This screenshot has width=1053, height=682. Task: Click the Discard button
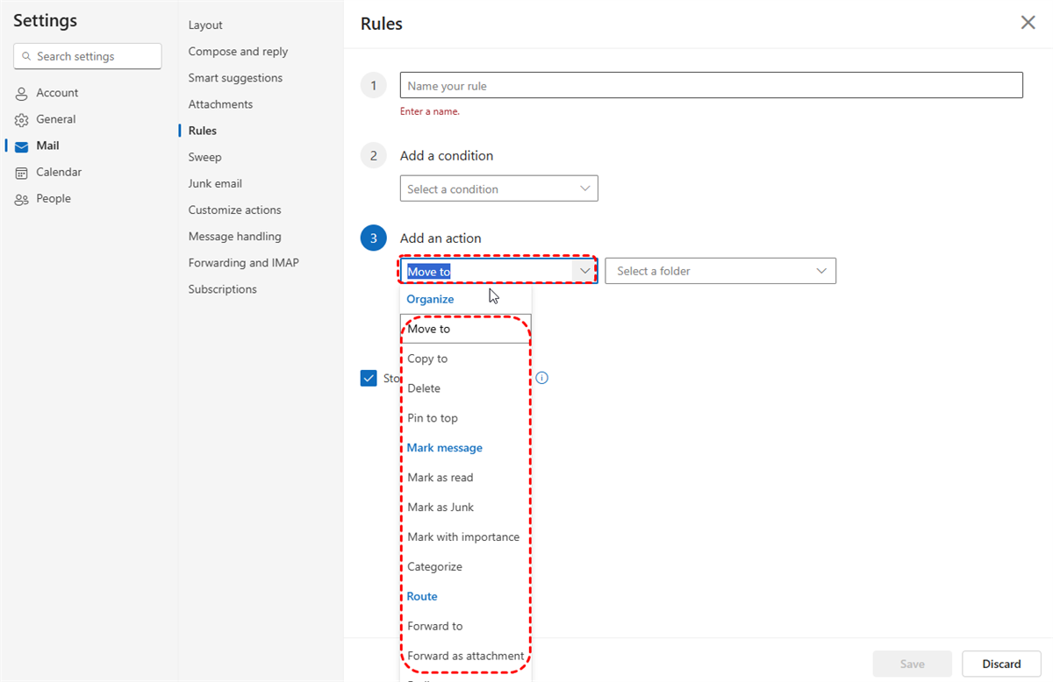point(1001,664)
